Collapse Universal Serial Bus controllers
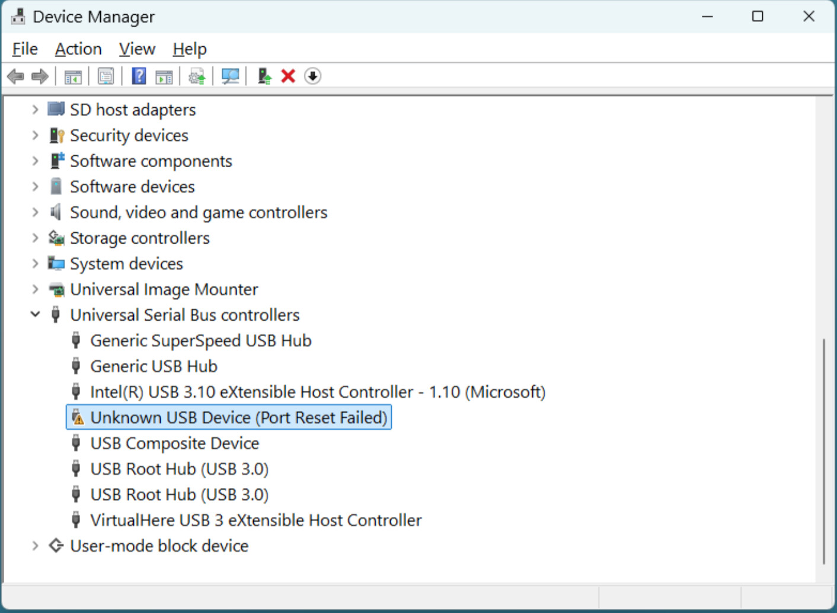 [x=35, y=314]
